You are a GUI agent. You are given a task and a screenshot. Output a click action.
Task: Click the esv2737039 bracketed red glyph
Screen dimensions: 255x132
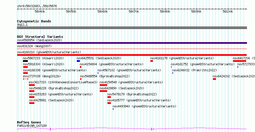pos(26,79)
